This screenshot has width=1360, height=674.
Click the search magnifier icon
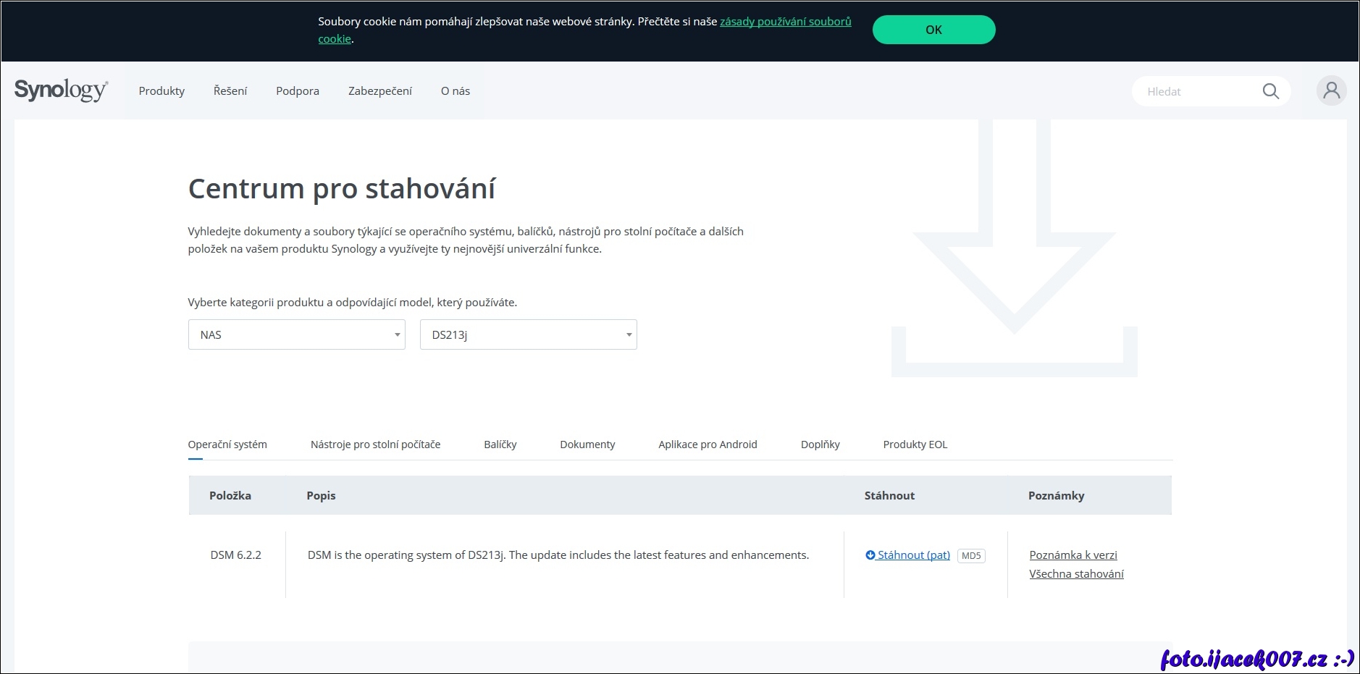pos(1270,91)
